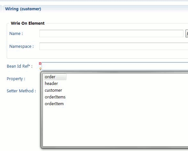
Task: Select 'order' from the suggestion list
Action: pos(50,77)
